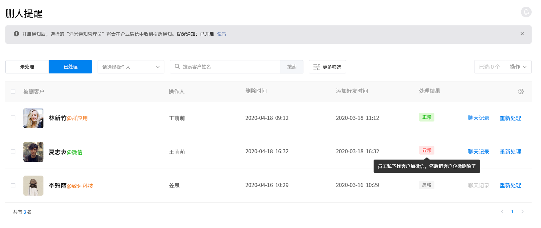The width and height of the screenshot is (541, 228).
Task: Dismiss the reminder notice banner
Action: coord(522,34)
